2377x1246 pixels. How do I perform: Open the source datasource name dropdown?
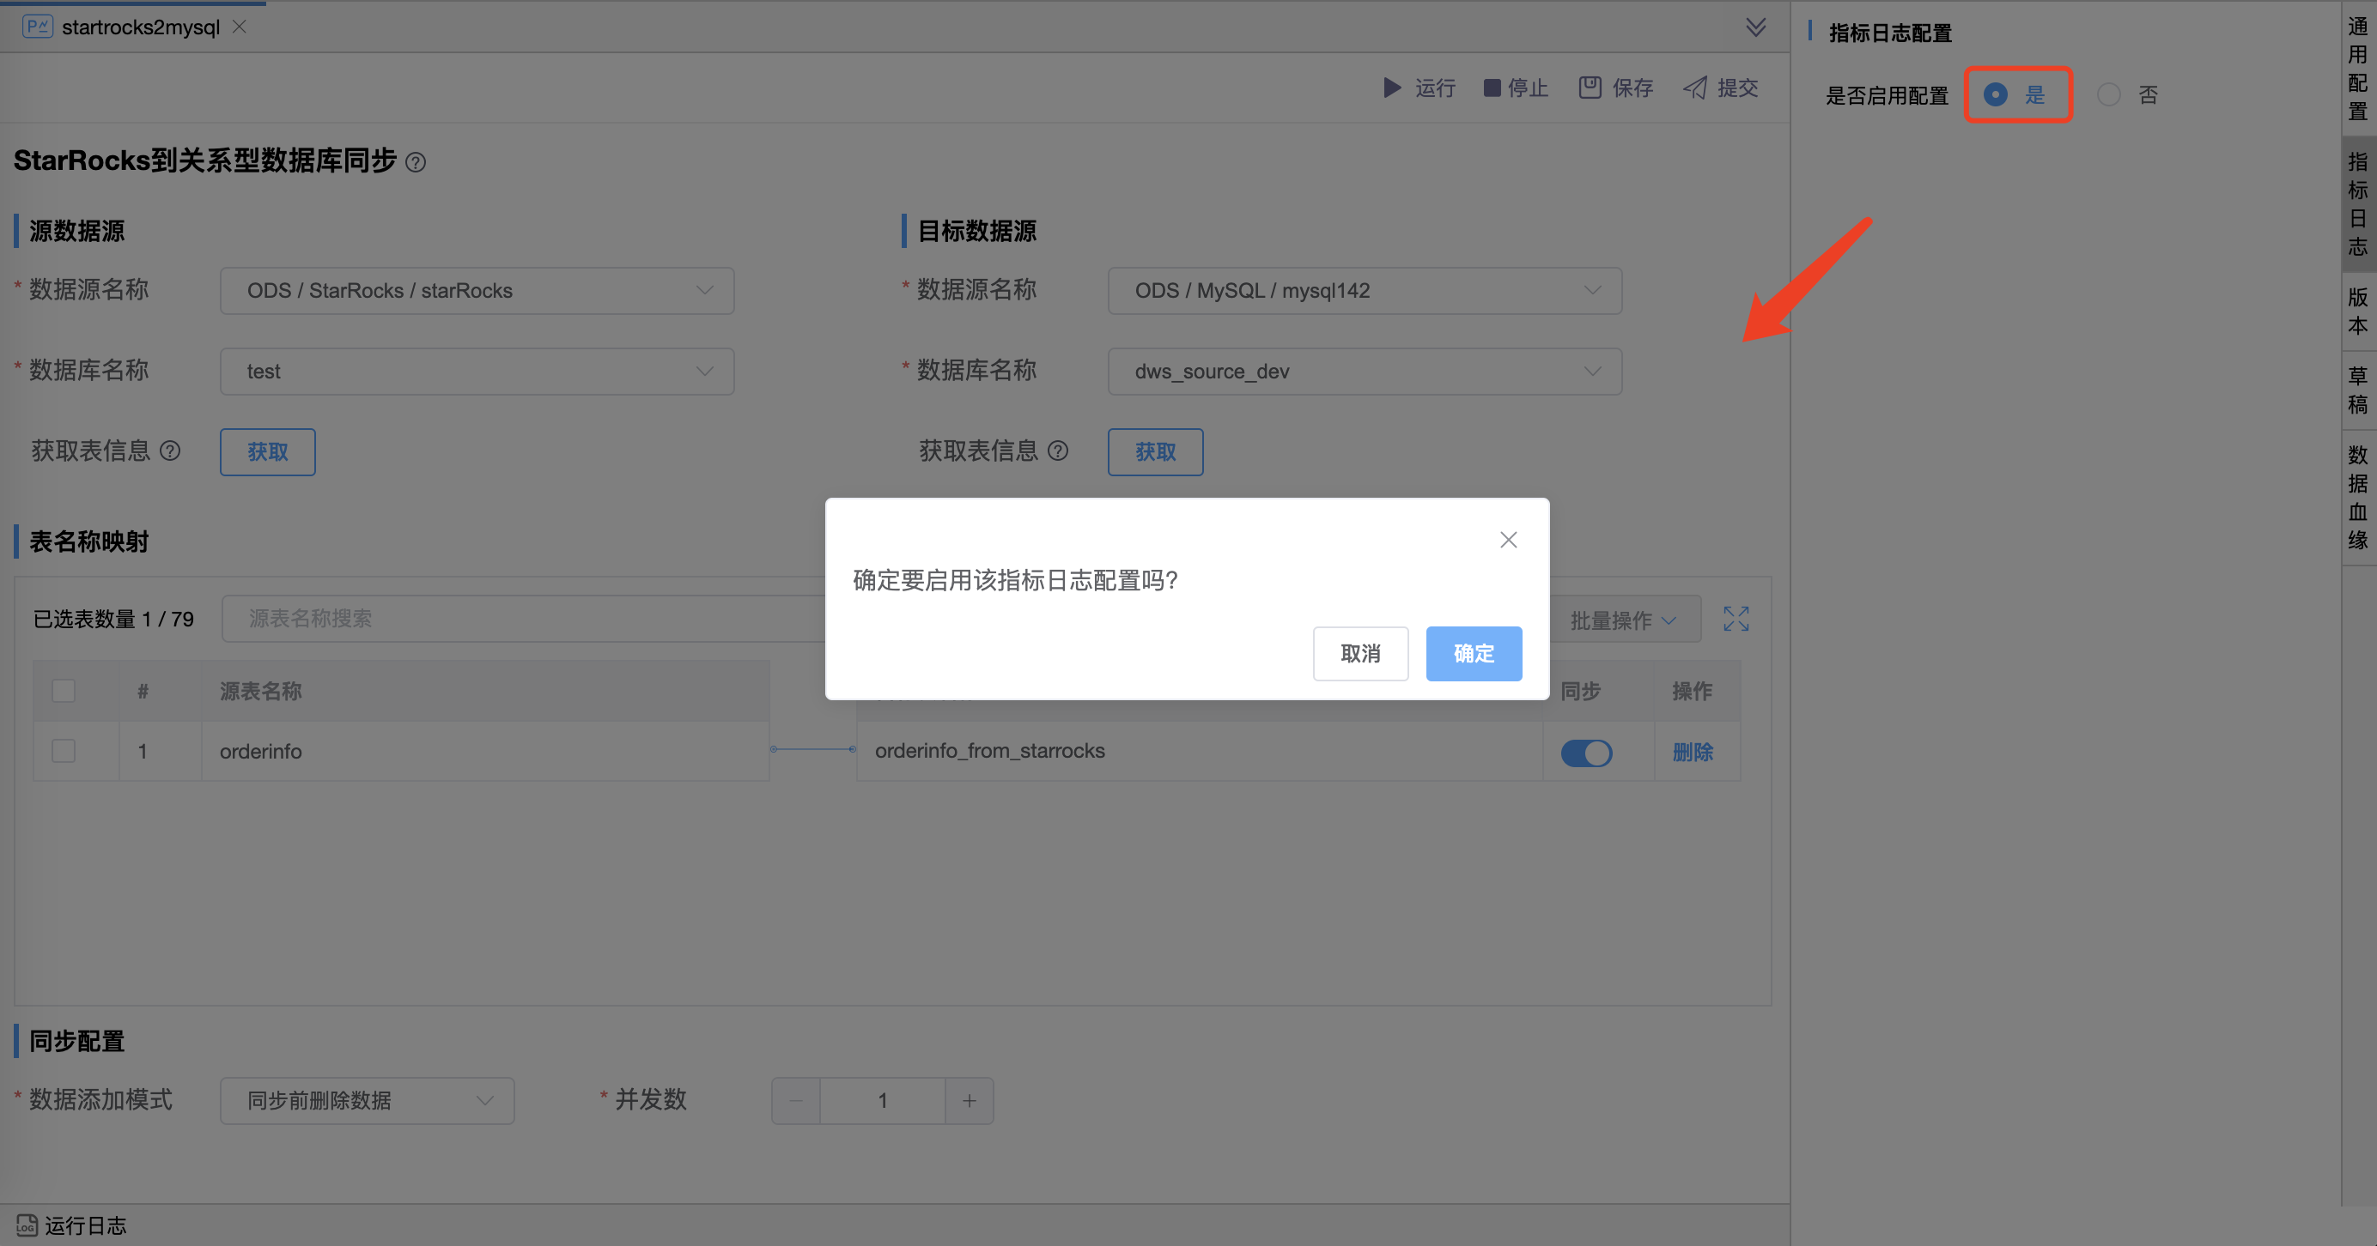pos(476,291)
